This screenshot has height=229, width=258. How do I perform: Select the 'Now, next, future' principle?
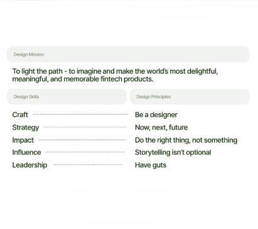(161, 128)
